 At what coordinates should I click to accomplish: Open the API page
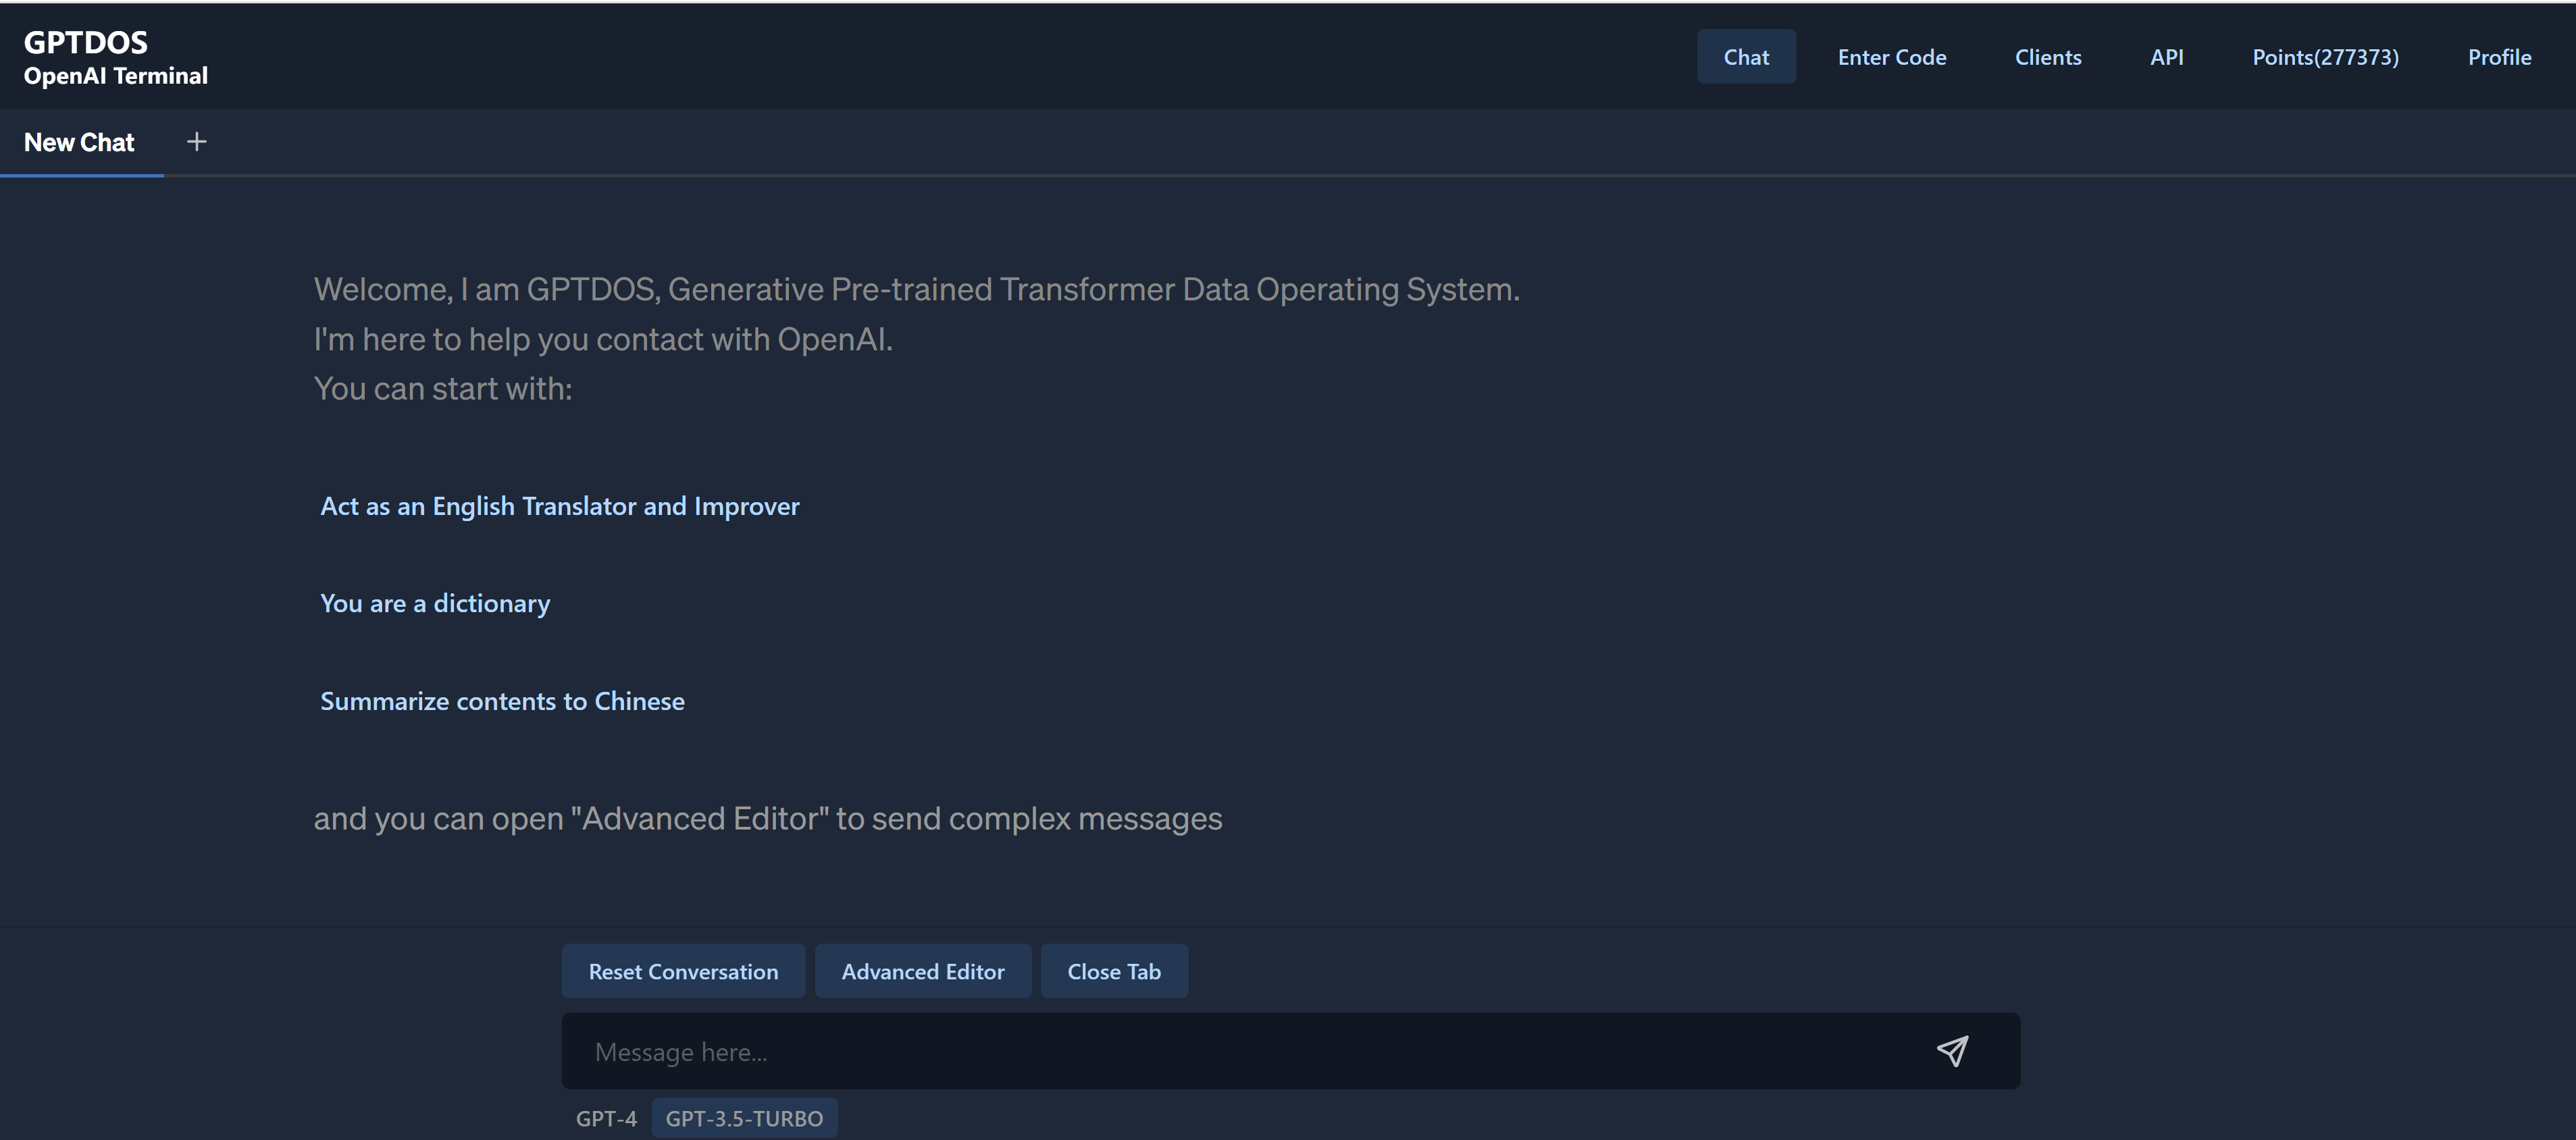pyautogui.click(x=2166, y=57)
